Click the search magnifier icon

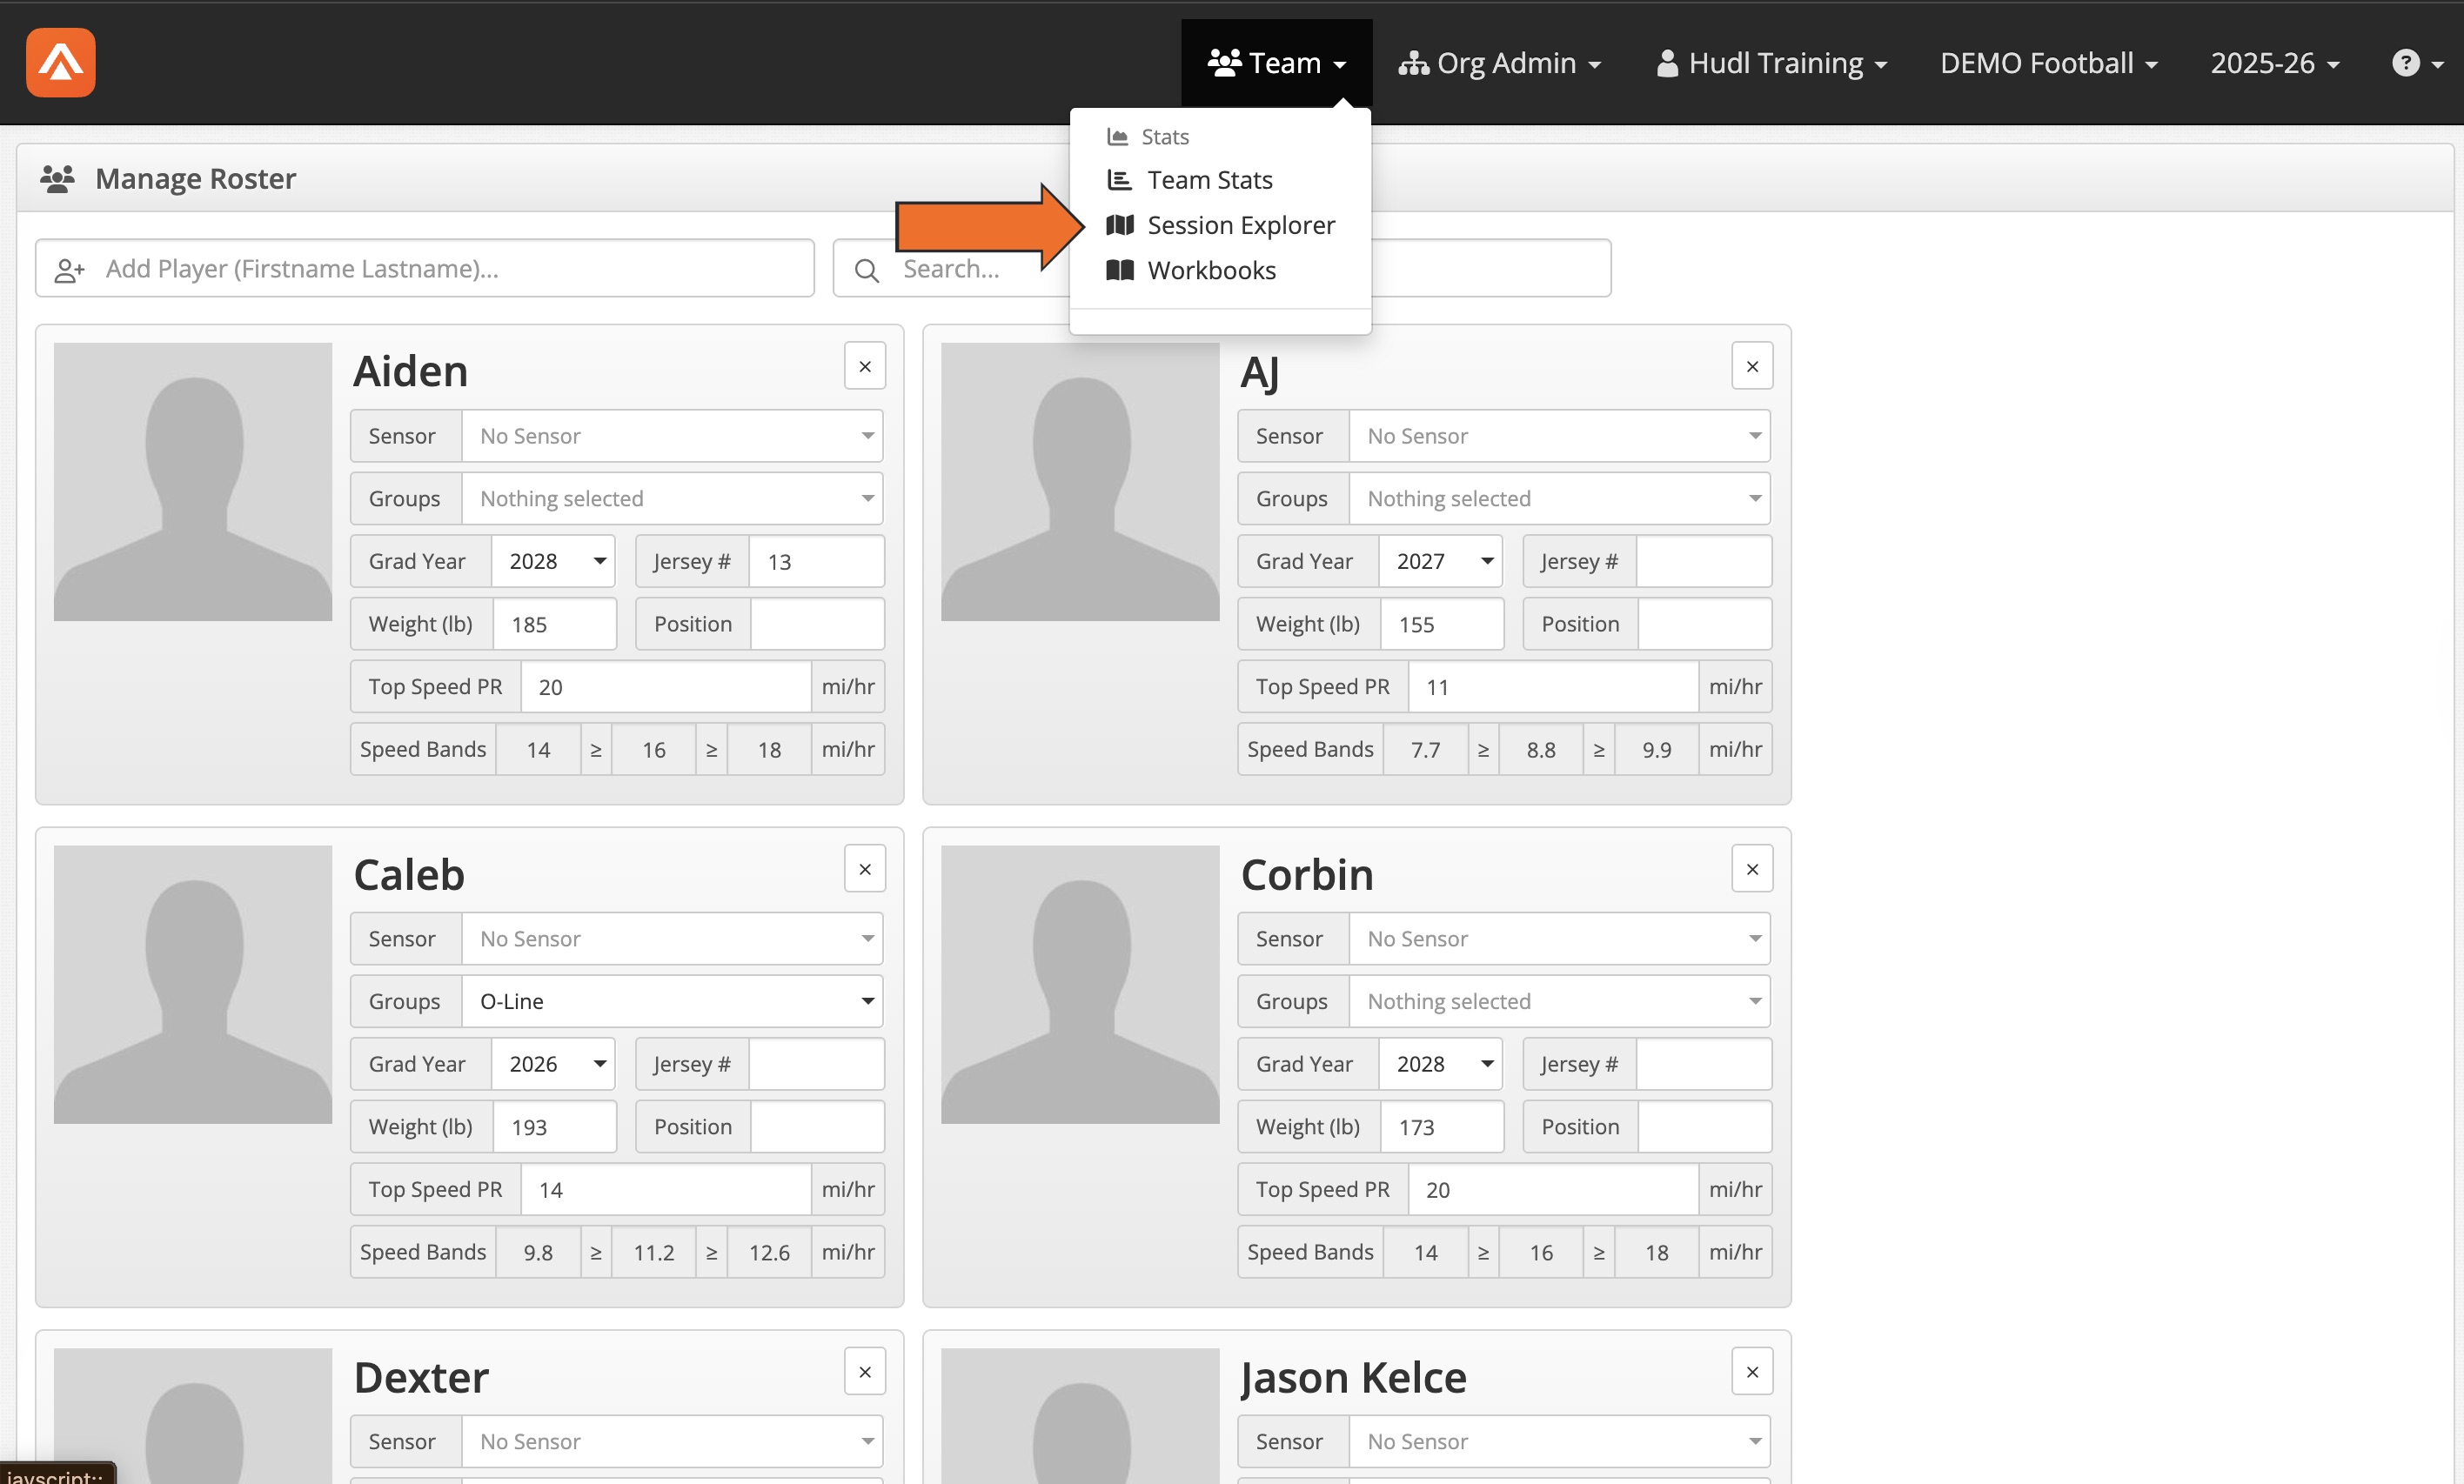pos(866,270)
